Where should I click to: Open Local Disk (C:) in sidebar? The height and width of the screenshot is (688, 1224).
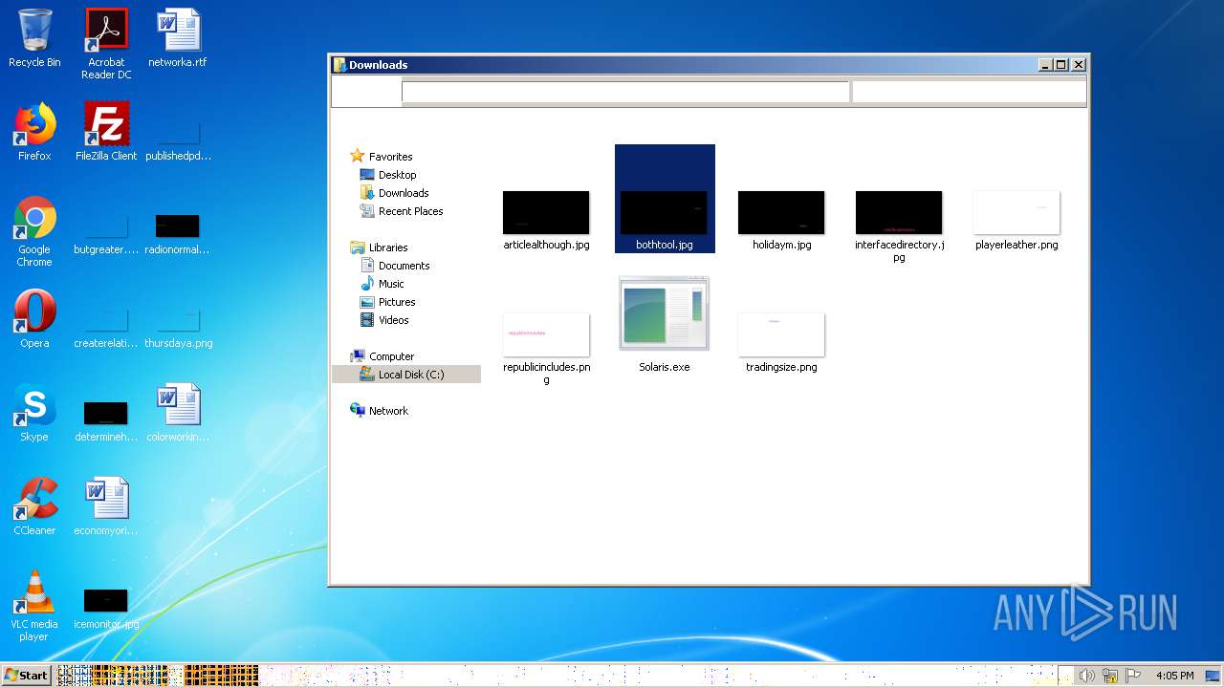pyautogui.click(x=406, y=375)
